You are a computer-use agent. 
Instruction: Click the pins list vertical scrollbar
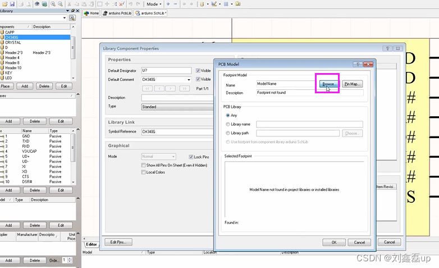(73, 156)
